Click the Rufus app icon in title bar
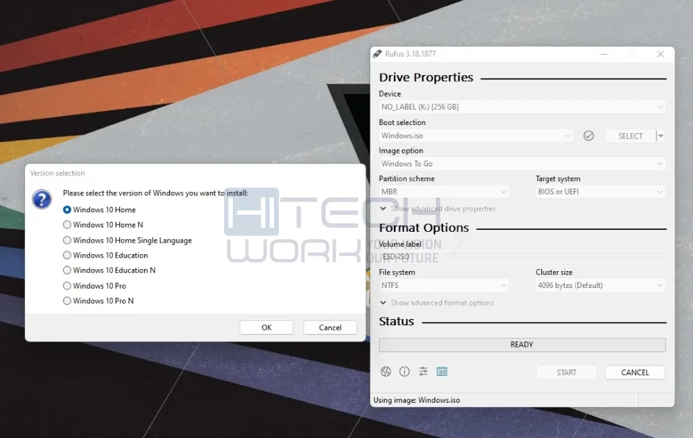 coord(377,54)
